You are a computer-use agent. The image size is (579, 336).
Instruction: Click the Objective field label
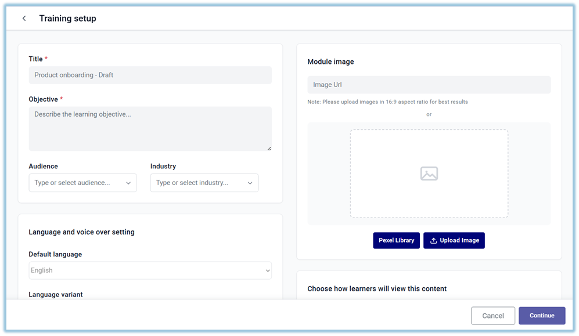[44, 99]
